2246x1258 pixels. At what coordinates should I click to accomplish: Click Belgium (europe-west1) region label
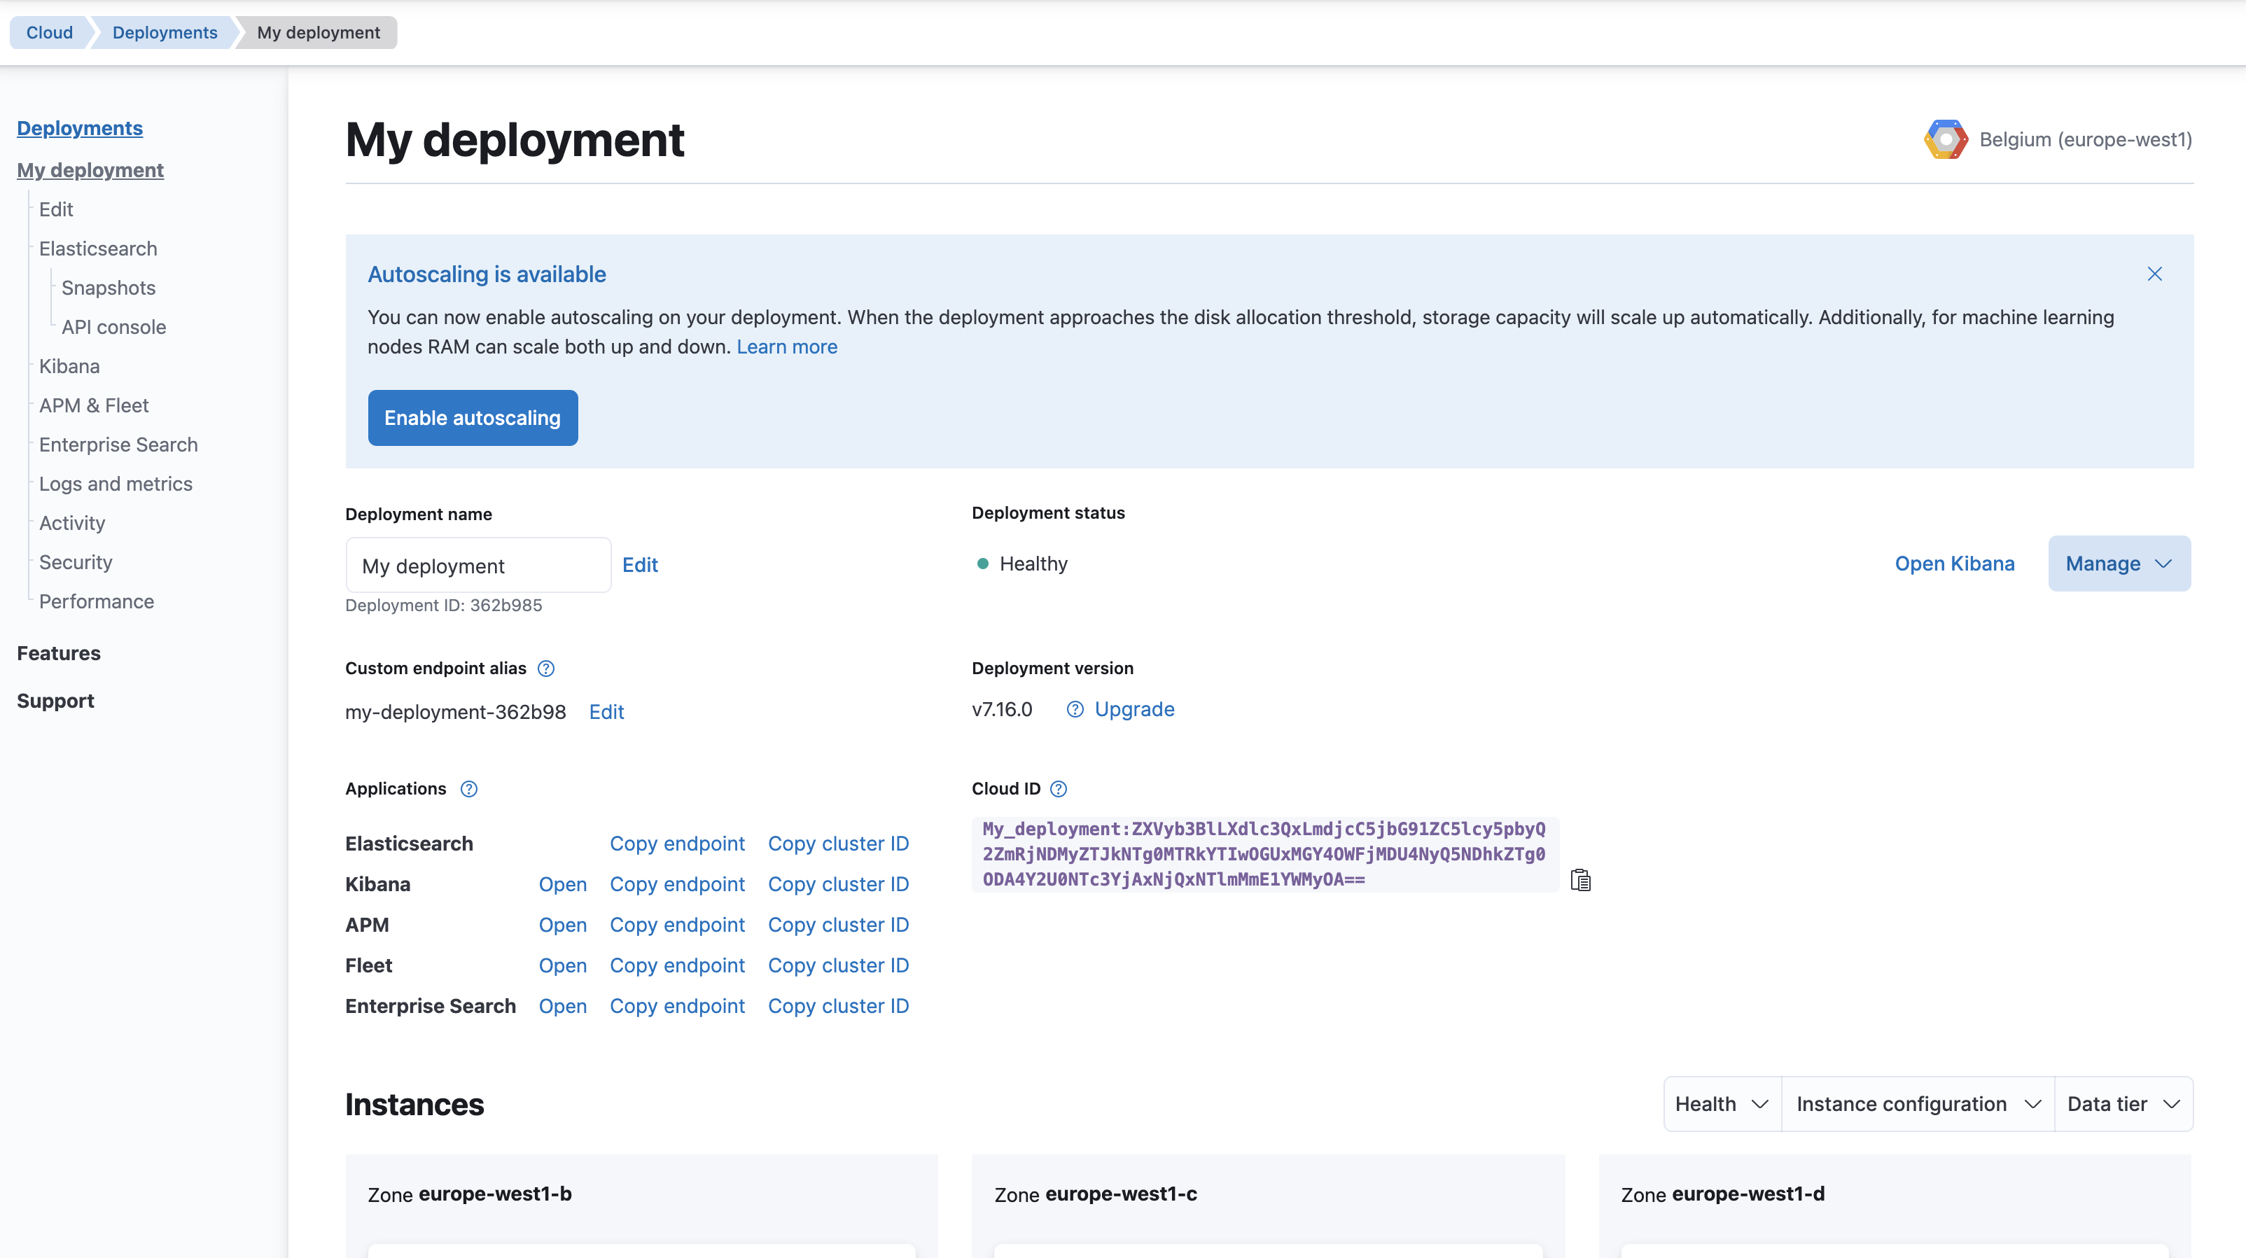pyautogui.click(x=2086, y=139)
